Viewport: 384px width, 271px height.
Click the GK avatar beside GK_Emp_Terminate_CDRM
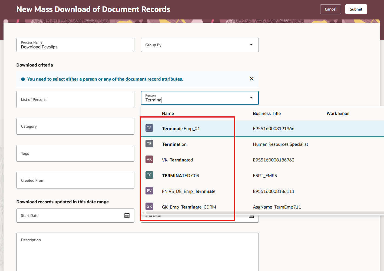pyautogui.click(x=149, y=206)
